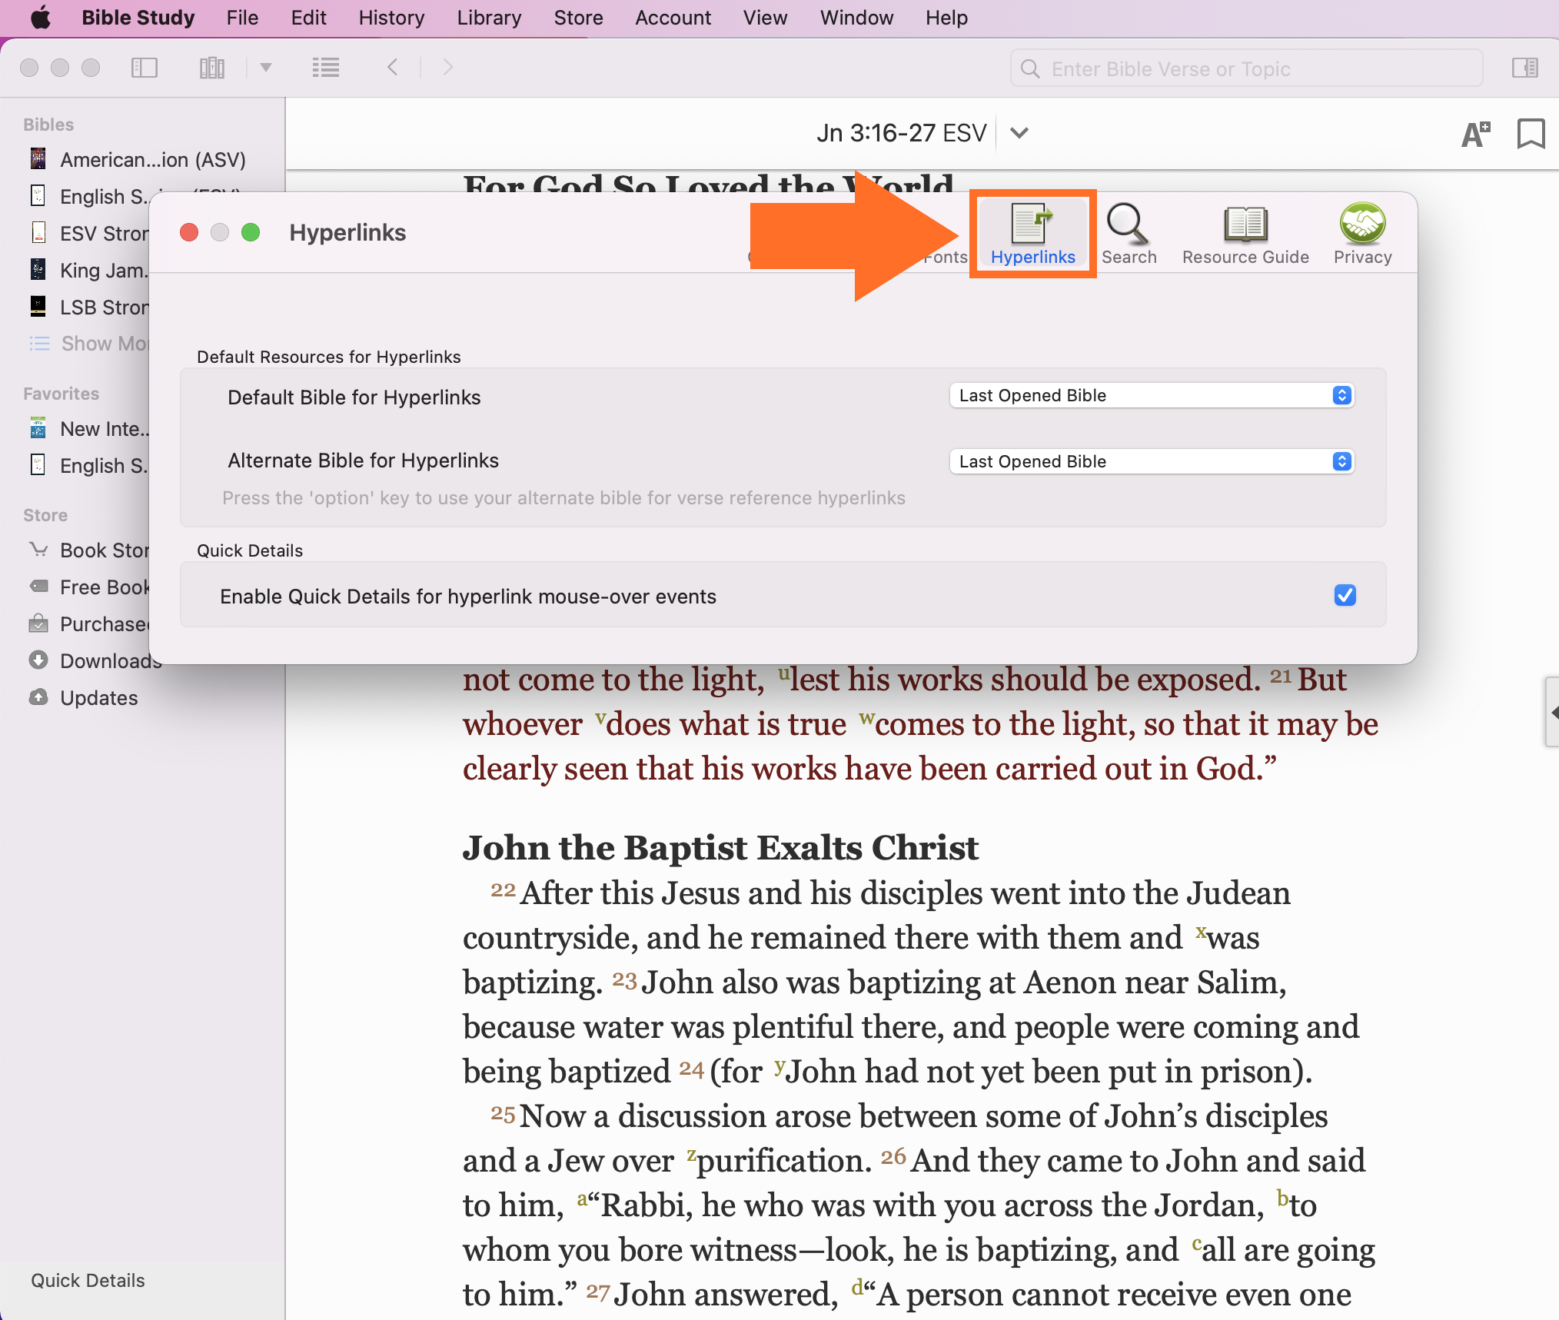This screenshot has height=1320, width=1559.
Task: Open the History menu
Action: click(391, 18)
